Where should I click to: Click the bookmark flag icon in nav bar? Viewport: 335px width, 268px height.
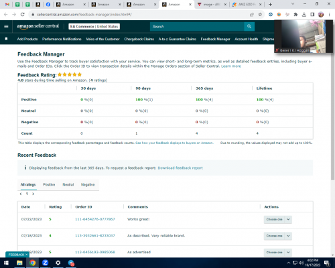coord(7,39)
